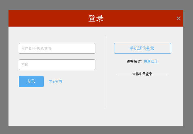The width and height of the screenshot is (193, 134).
Task: Click the 没有账号? text
Action: [x=134, y=61]
